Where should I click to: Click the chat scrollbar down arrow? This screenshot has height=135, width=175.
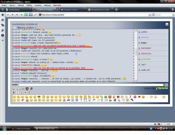click(136, 81)
